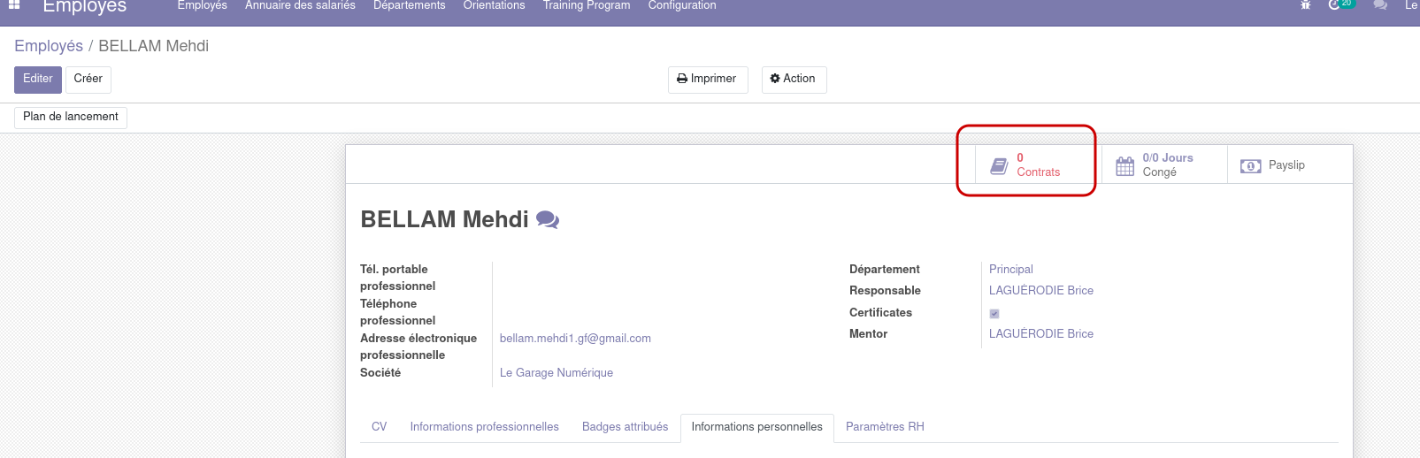The width and height of the screenshot is (1420, 458).
Task: Click the Société field label
Action: [380, 373]
